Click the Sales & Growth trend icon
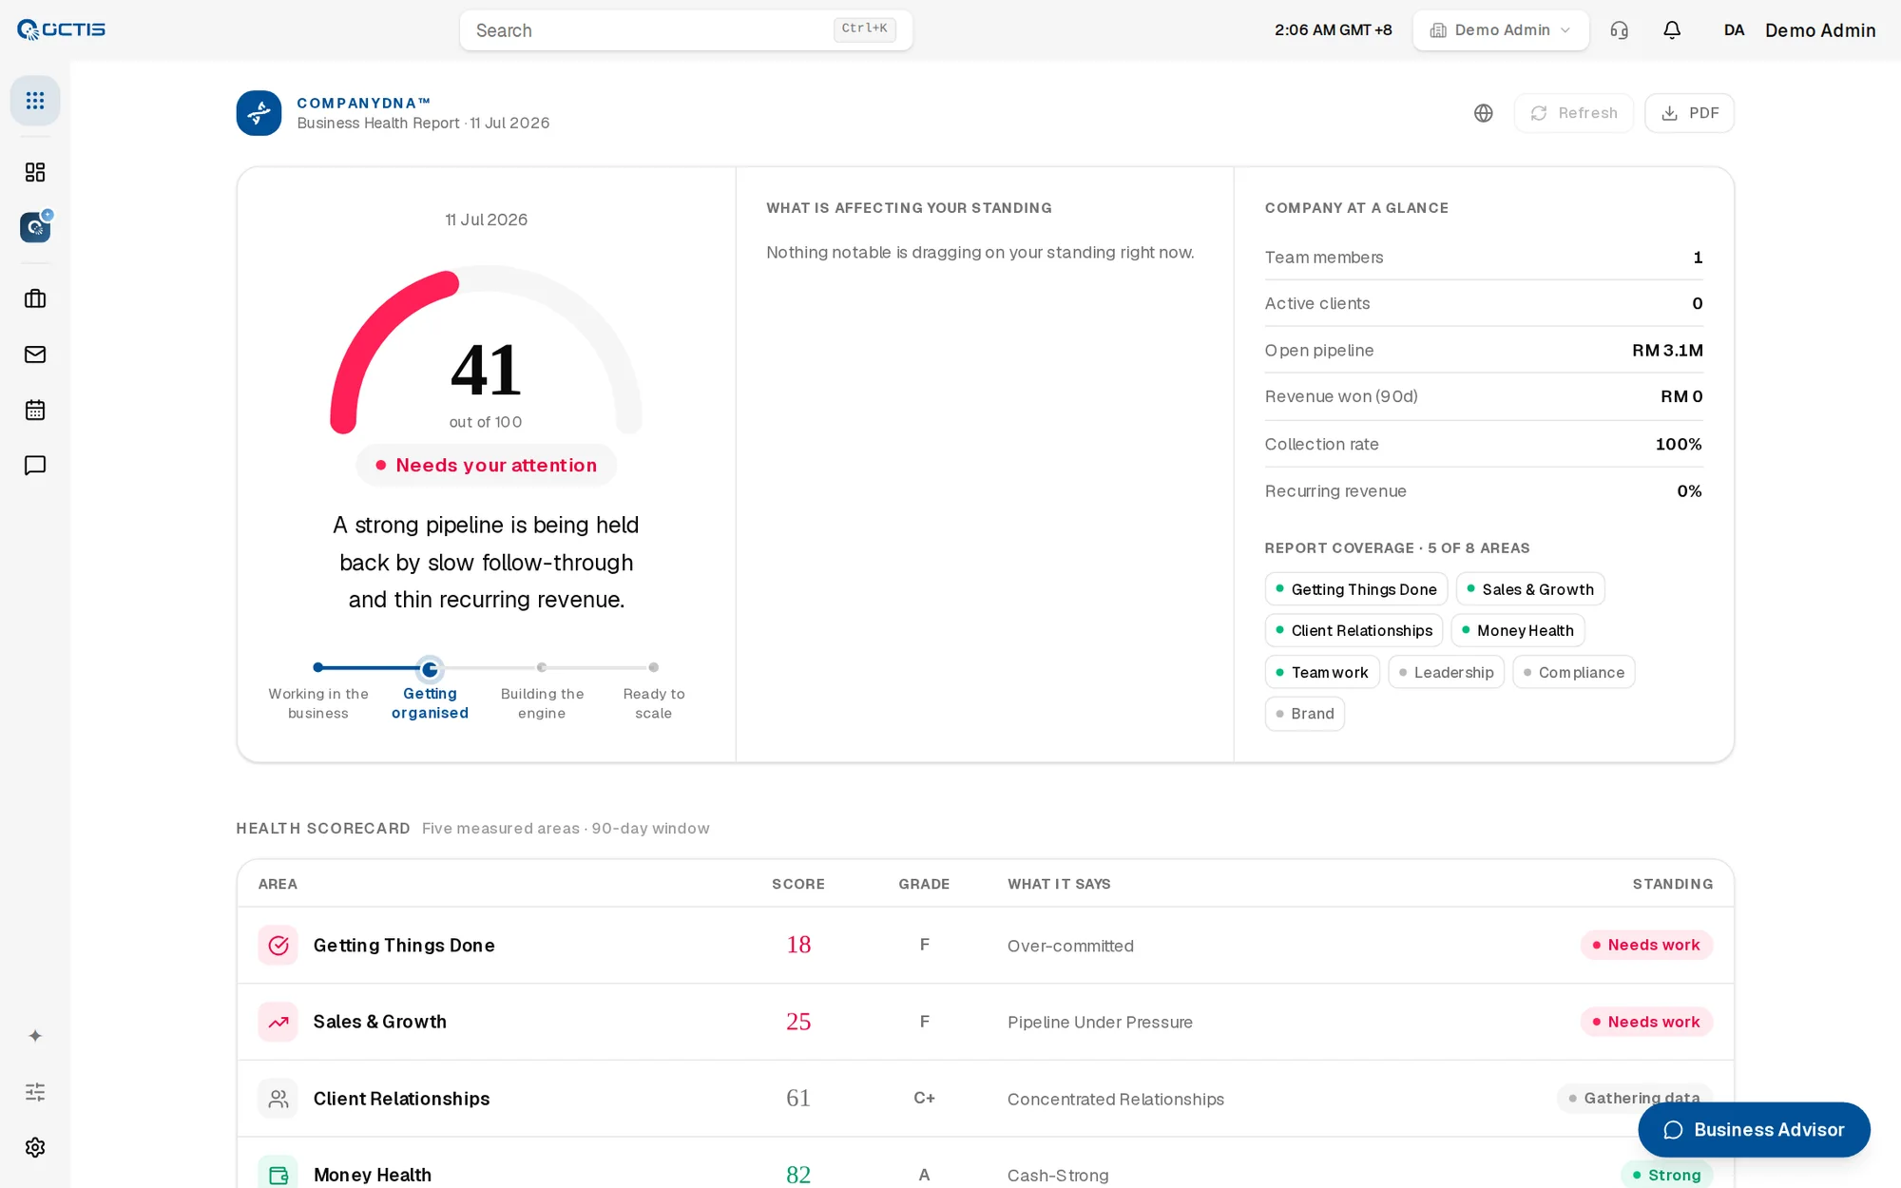Viewport: 1901px width, 1188px height. pyautogui.click(x=278, y=1022)
